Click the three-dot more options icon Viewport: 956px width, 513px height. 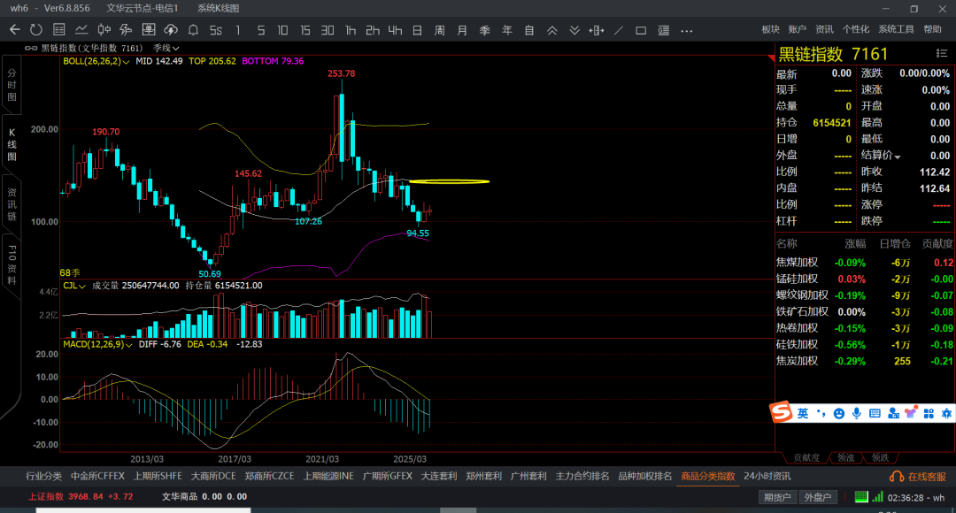(x=687, y=30)
